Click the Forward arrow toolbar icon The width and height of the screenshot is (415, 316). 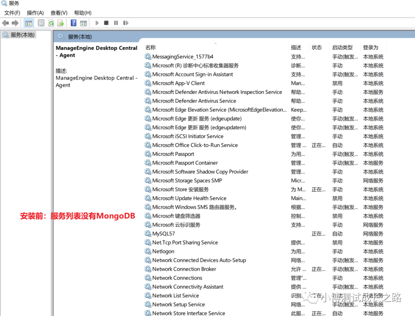15,23
